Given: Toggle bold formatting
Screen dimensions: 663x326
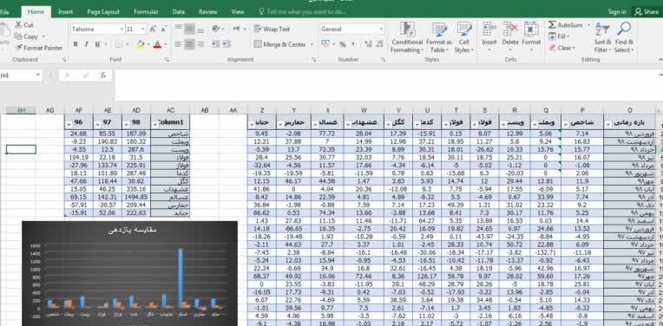Looking at the screenshot, I should [x=75, y=44].
